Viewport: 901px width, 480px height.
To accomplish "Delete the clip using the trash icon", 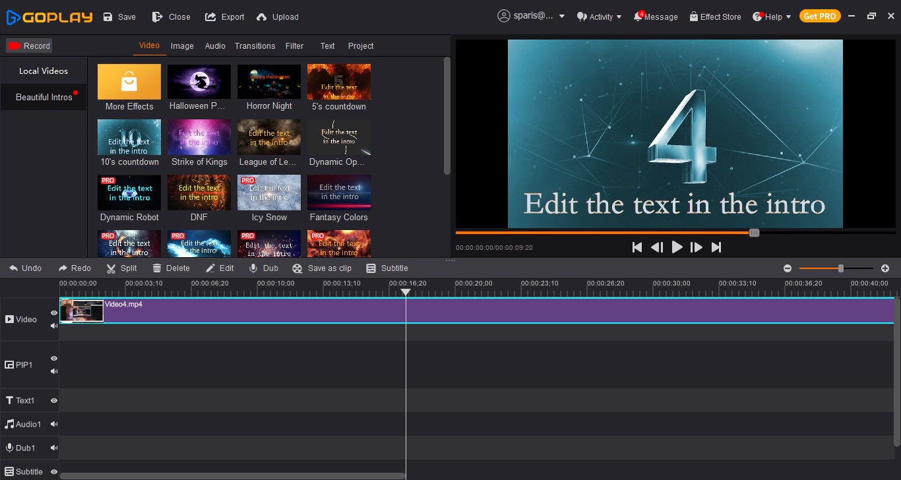I will click(157, 268).
